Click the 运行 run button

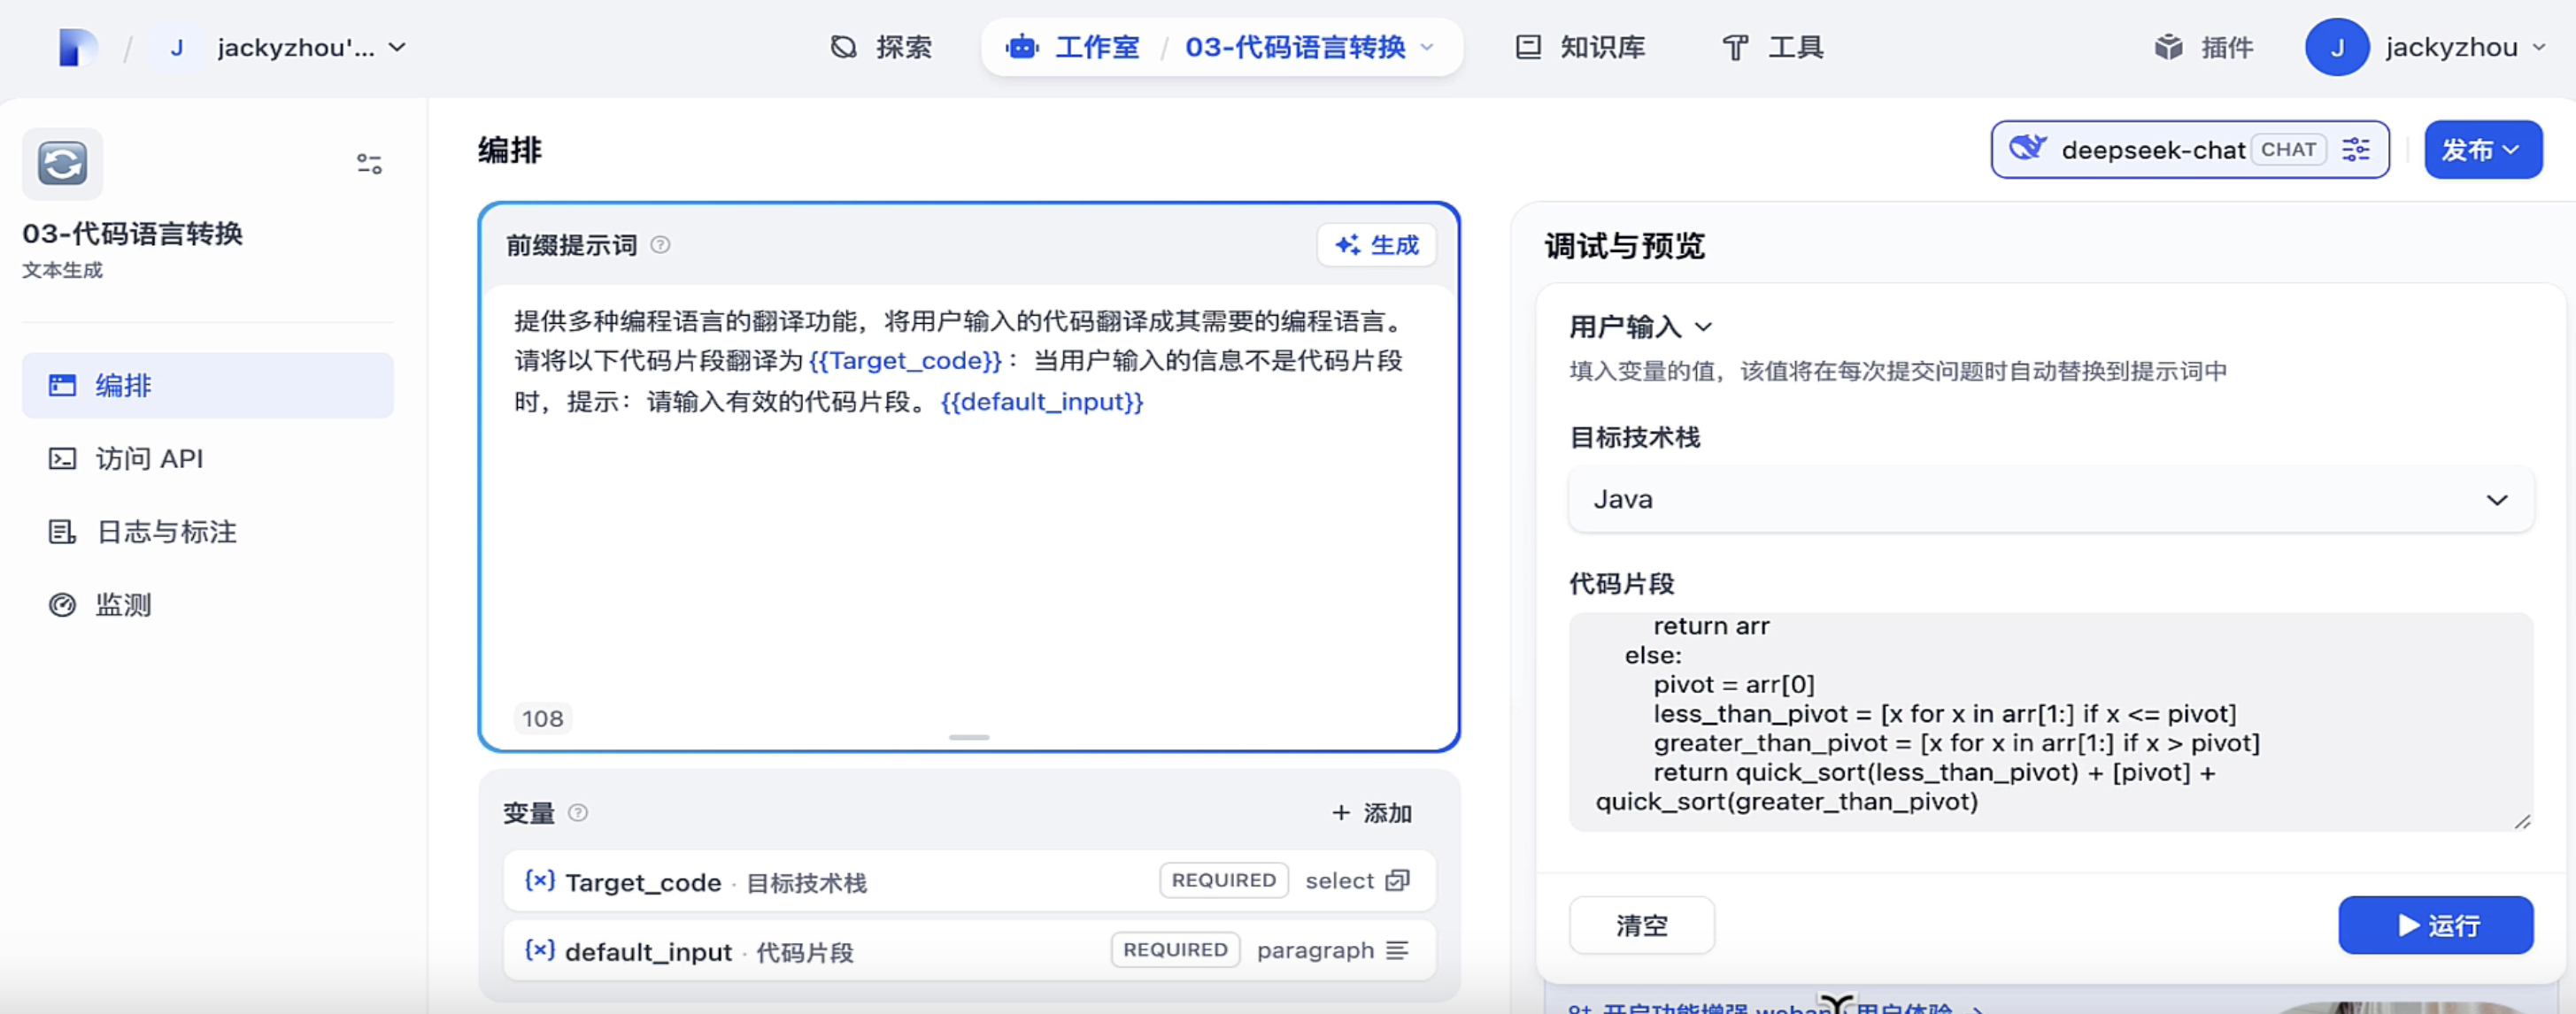[x=2435, y=925]
